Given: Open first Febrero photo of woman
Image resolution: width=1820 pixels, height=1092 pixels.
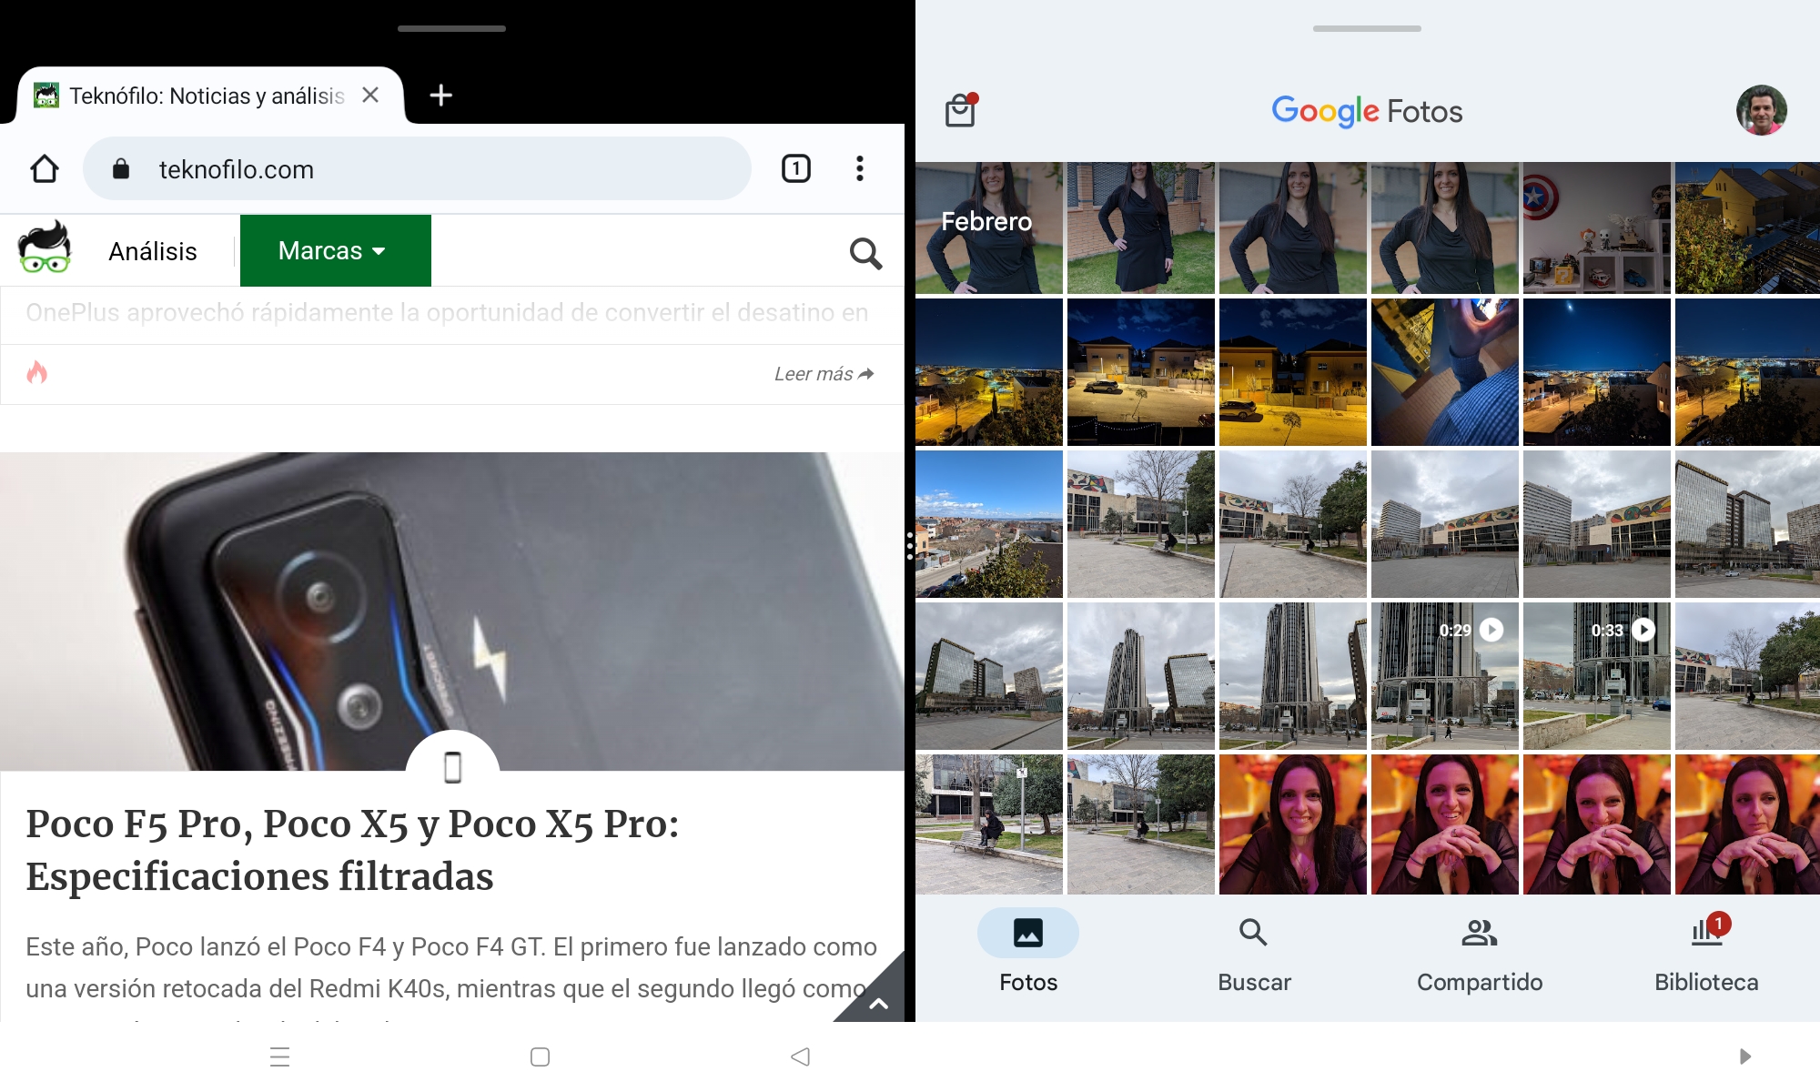Looking at the screenshot, I should pos(989,228).
